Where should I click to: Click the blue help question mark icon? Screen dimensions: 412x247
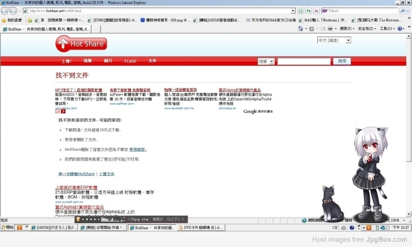[400, 29]
